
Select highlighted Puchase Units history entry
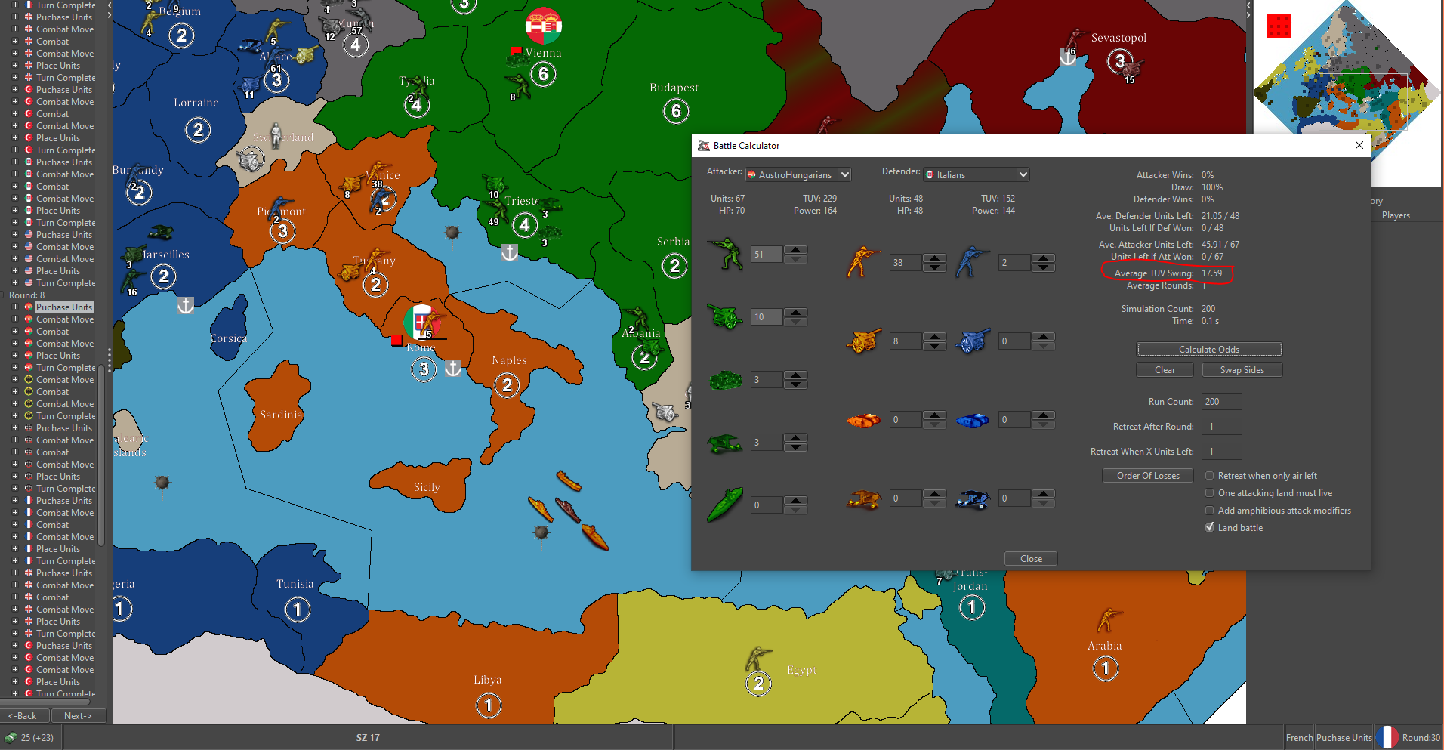coord(64,307)
